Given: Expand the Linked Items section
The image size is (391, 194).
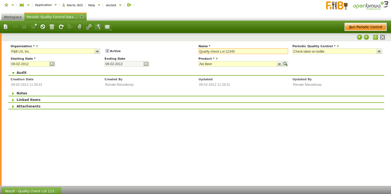Looking at the screenshot, I should [28, 100].
